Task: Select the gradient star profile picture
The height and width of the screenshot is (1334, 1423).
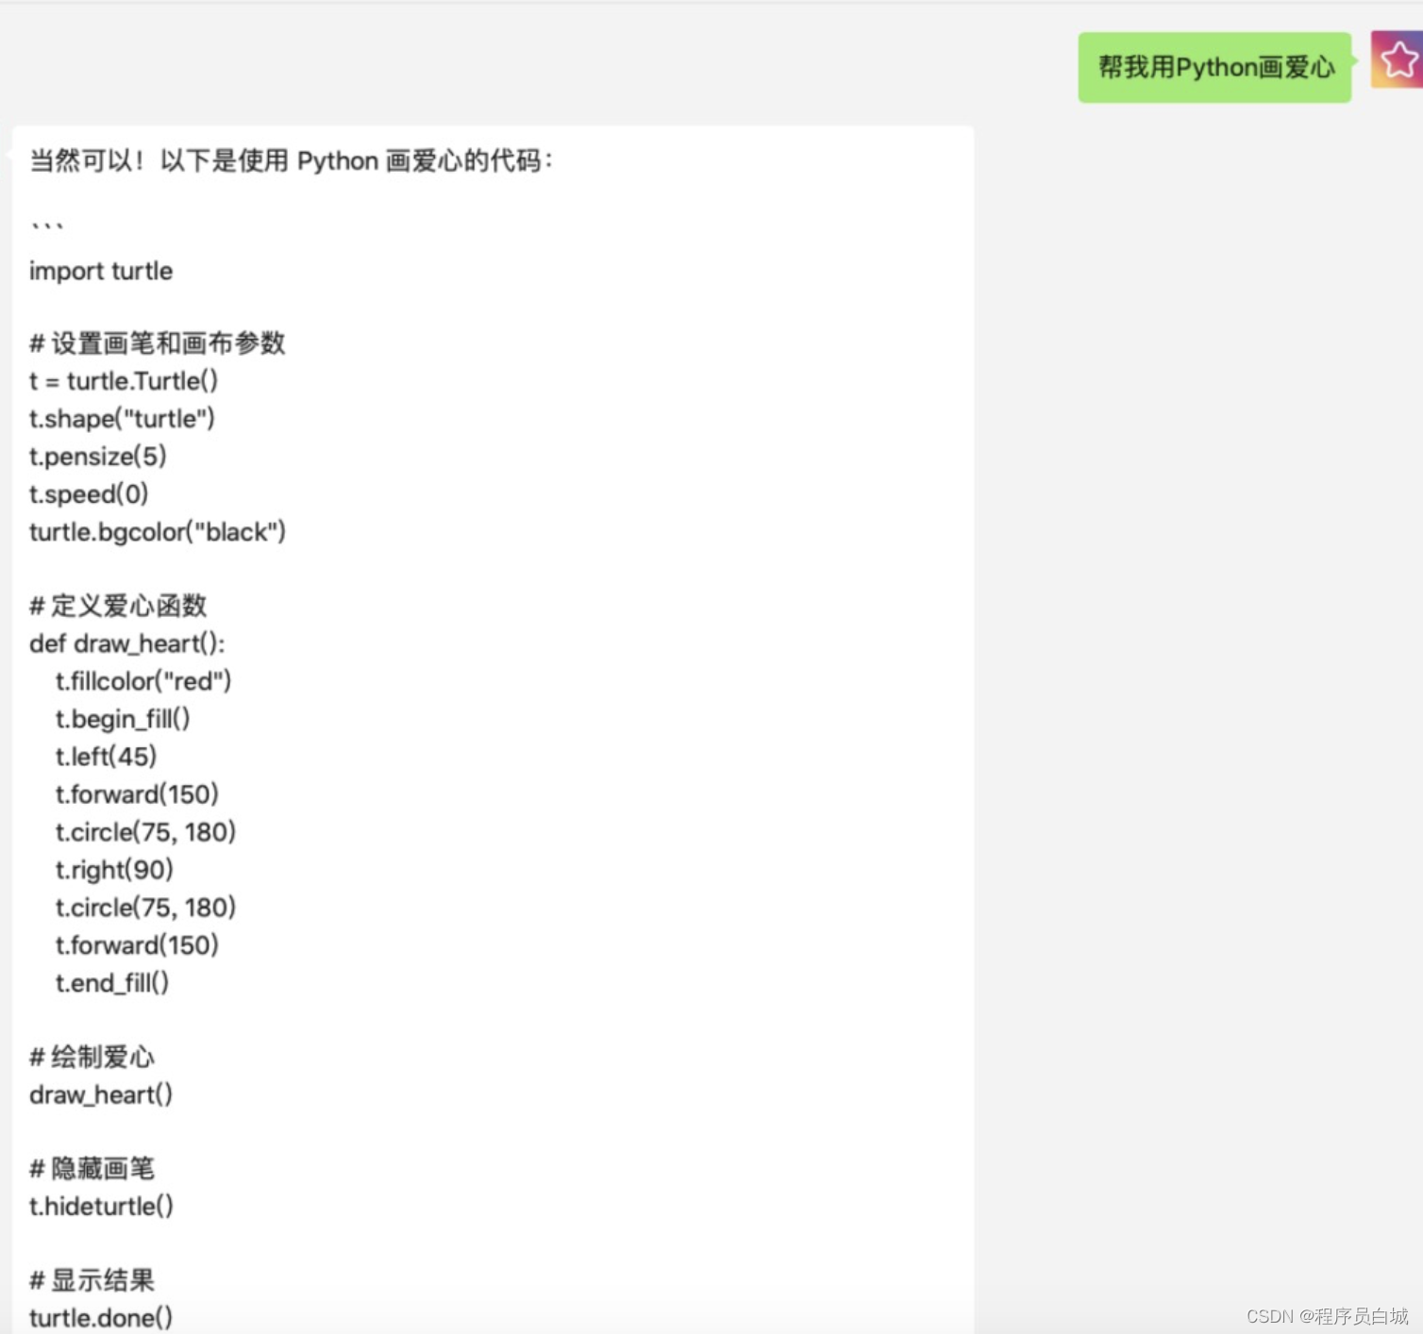Action: click(1395, 59)
